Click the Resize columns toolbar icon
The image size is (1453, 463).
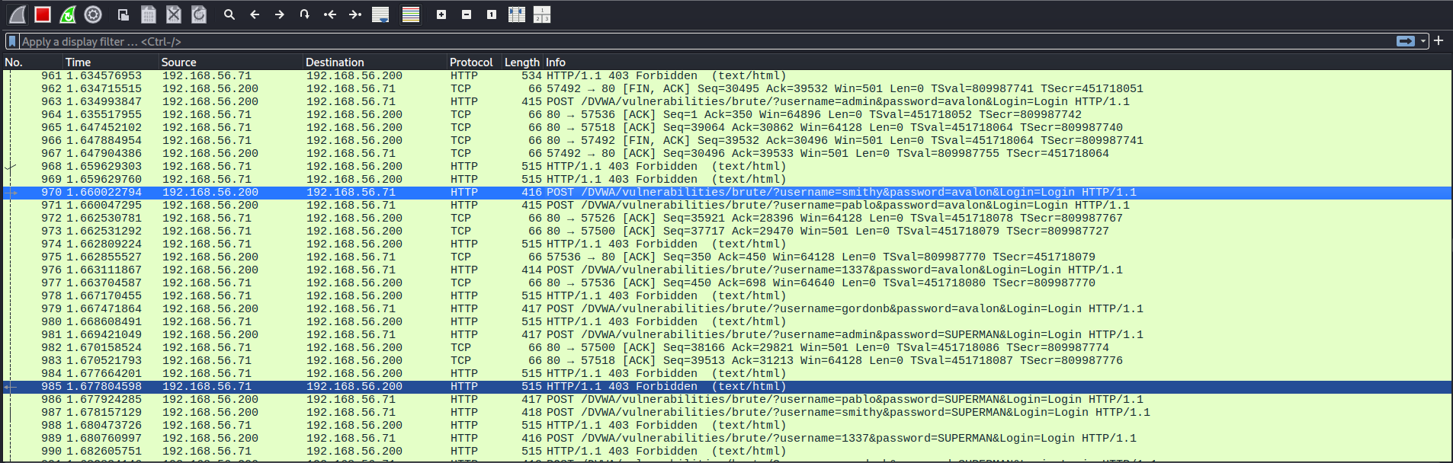[x=517, y=14]
